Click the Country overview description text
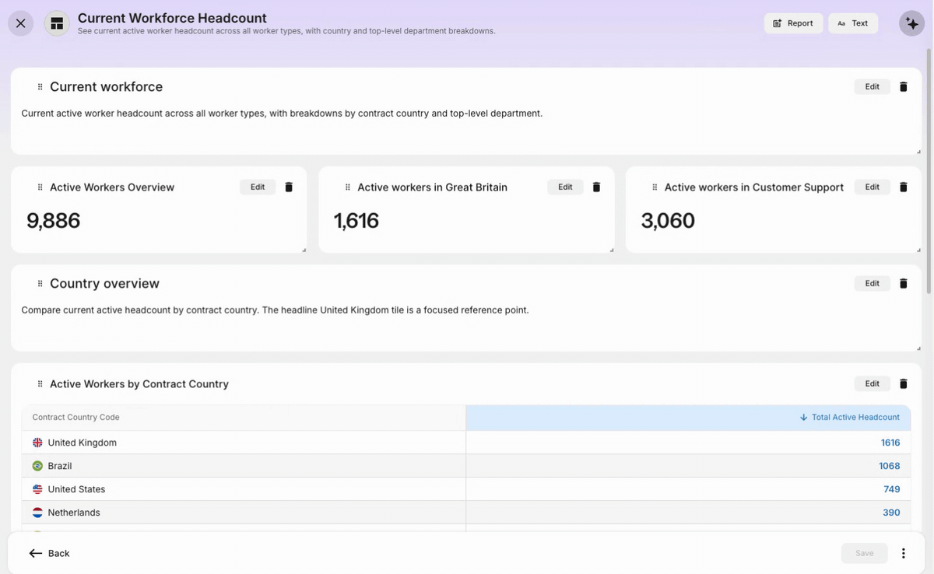The height and width of the screenshot is (574, 934). [275, 310]
